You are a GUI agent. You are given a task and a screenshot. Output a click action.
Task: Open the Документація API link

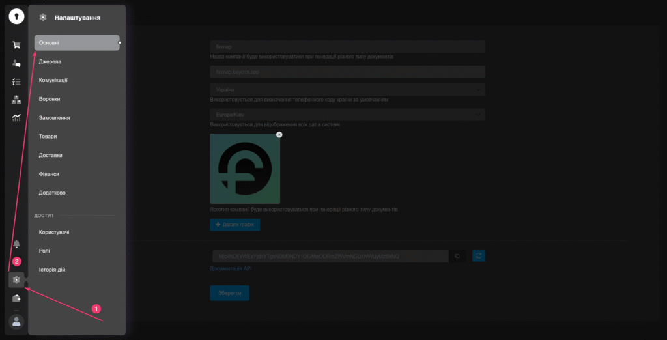click(x=231, y=268)
